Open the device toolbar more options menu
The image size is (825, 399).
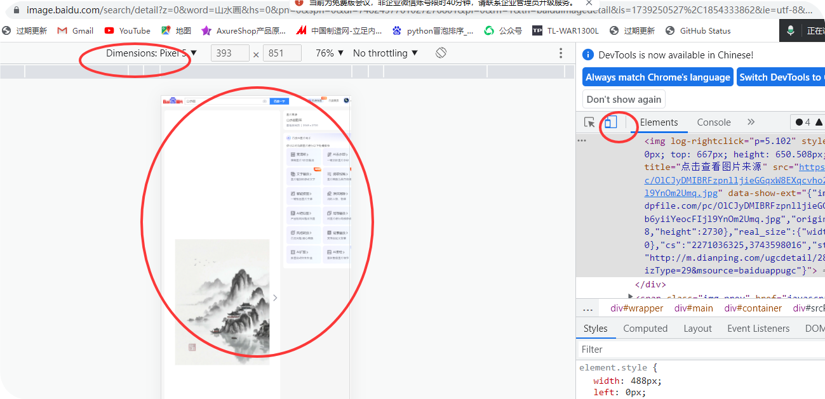pos(561,53)
